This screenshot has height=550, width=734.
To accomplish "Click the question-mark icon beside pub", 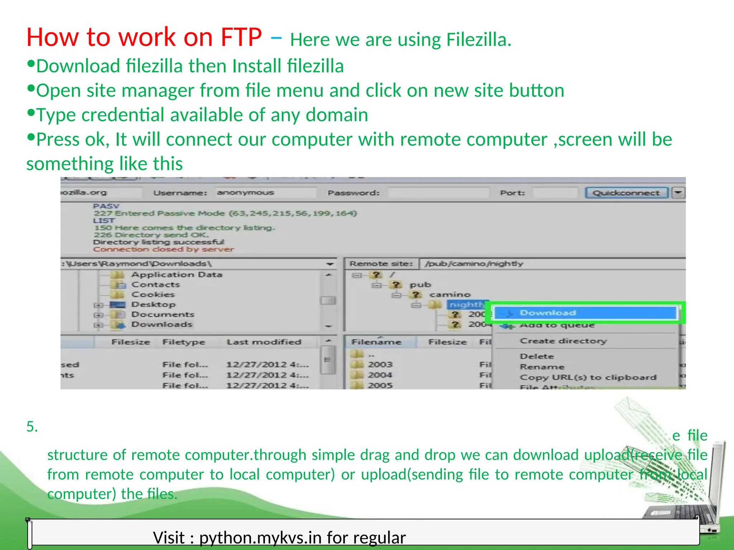I will [396, 285].
